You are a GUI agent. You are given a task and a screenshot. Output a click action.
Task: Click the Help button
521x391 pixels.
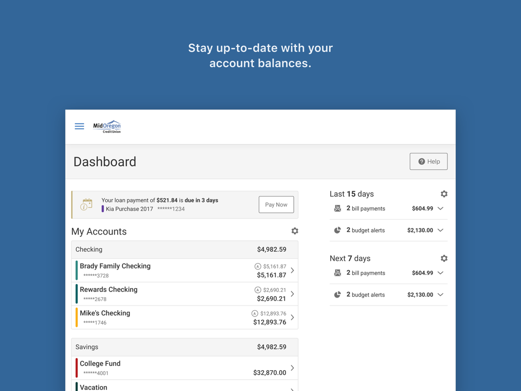[x=428, y=162]
